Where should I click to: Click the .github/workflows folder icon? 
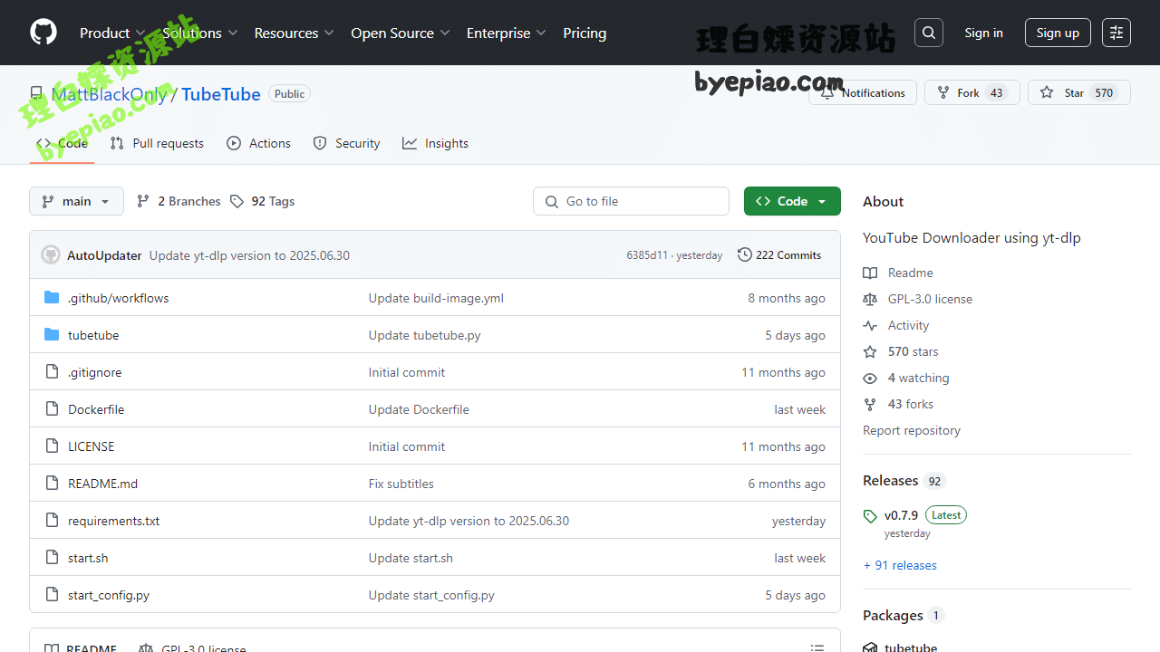click(52, 298)
